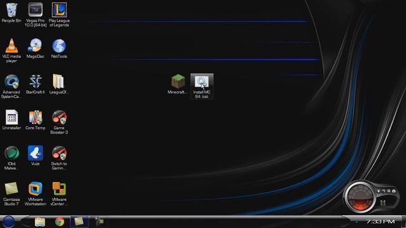Image resolution: width=406 pixels, height=228 pixels.
Task: Click the first small button on gauge gadget
Action: pos(379,191)
